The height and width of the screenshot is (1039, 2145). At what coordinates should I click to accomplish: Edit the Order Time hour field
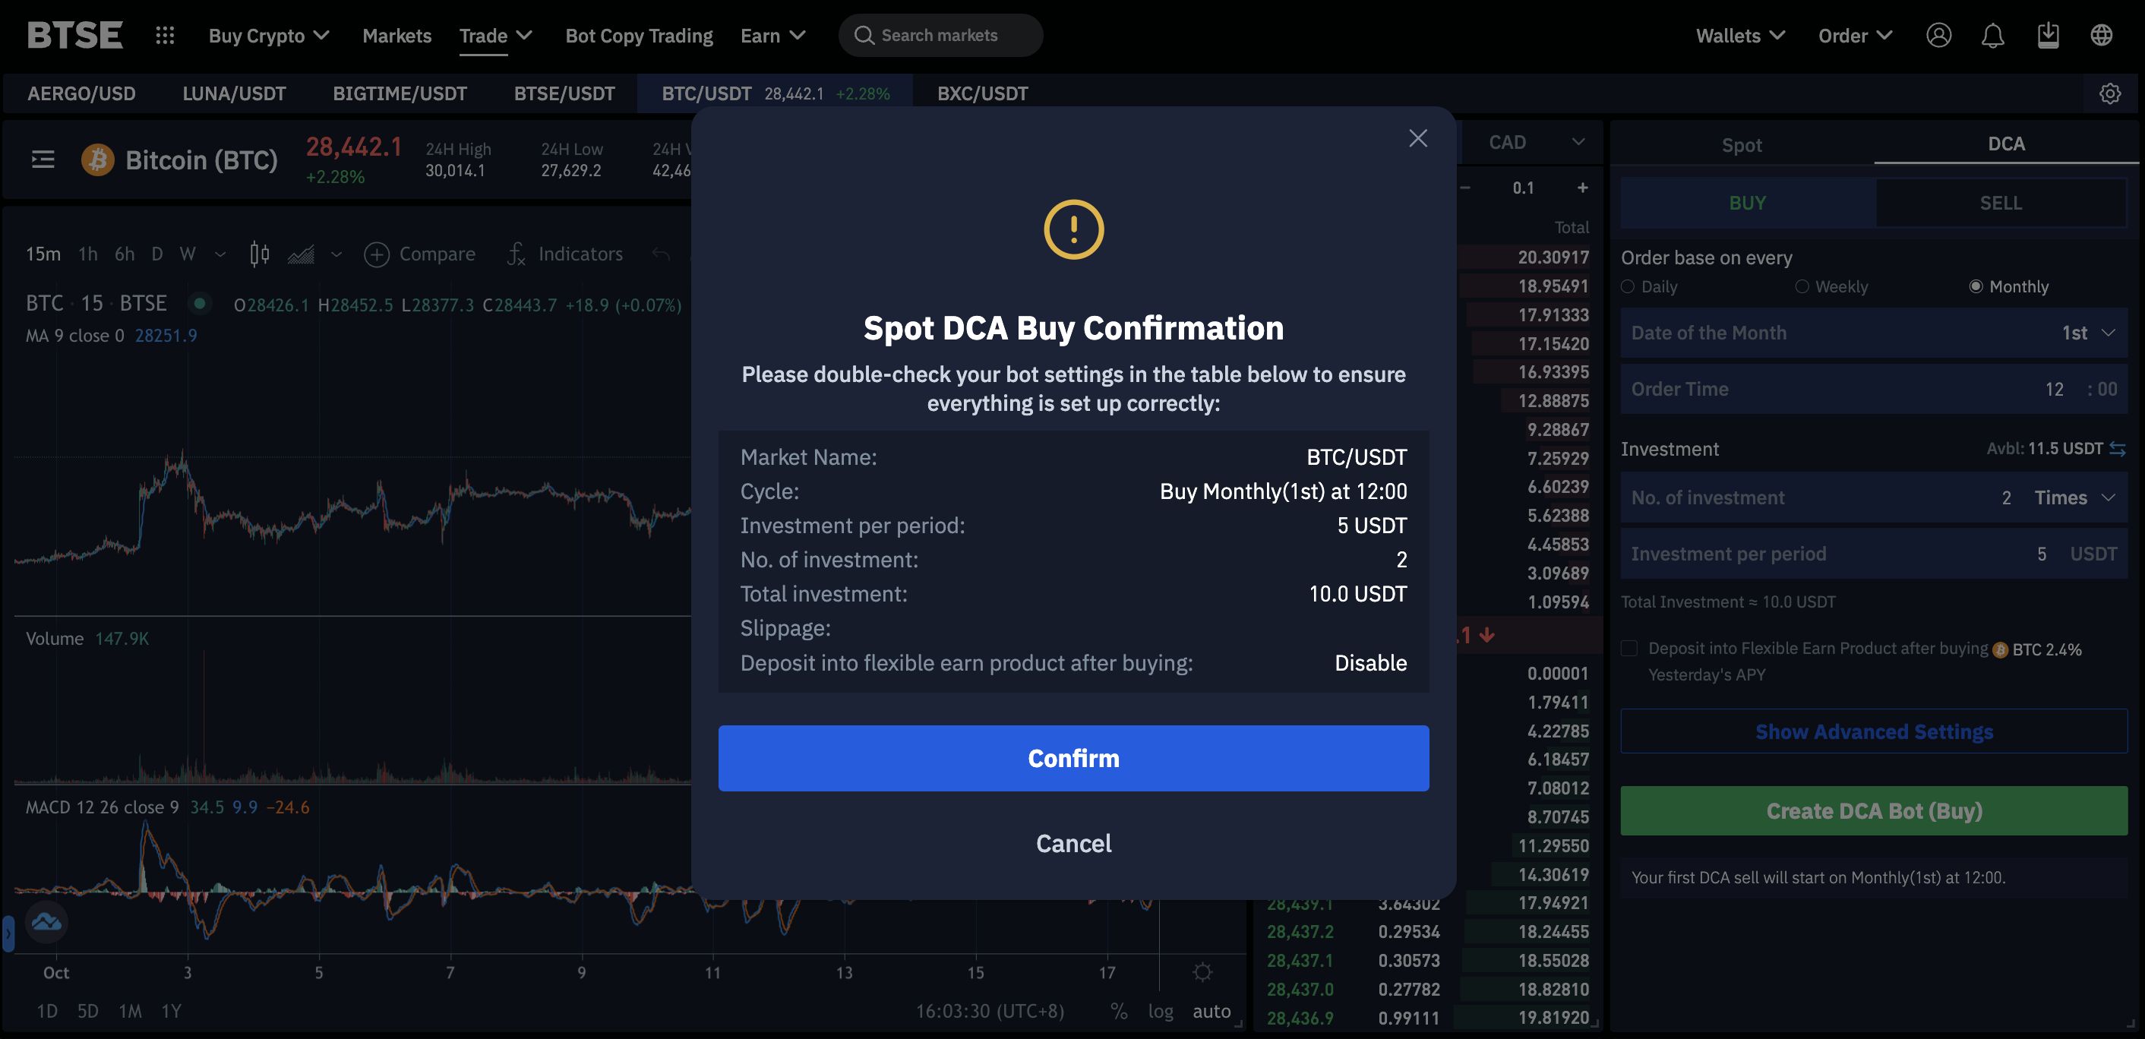tap(2055, 389)
